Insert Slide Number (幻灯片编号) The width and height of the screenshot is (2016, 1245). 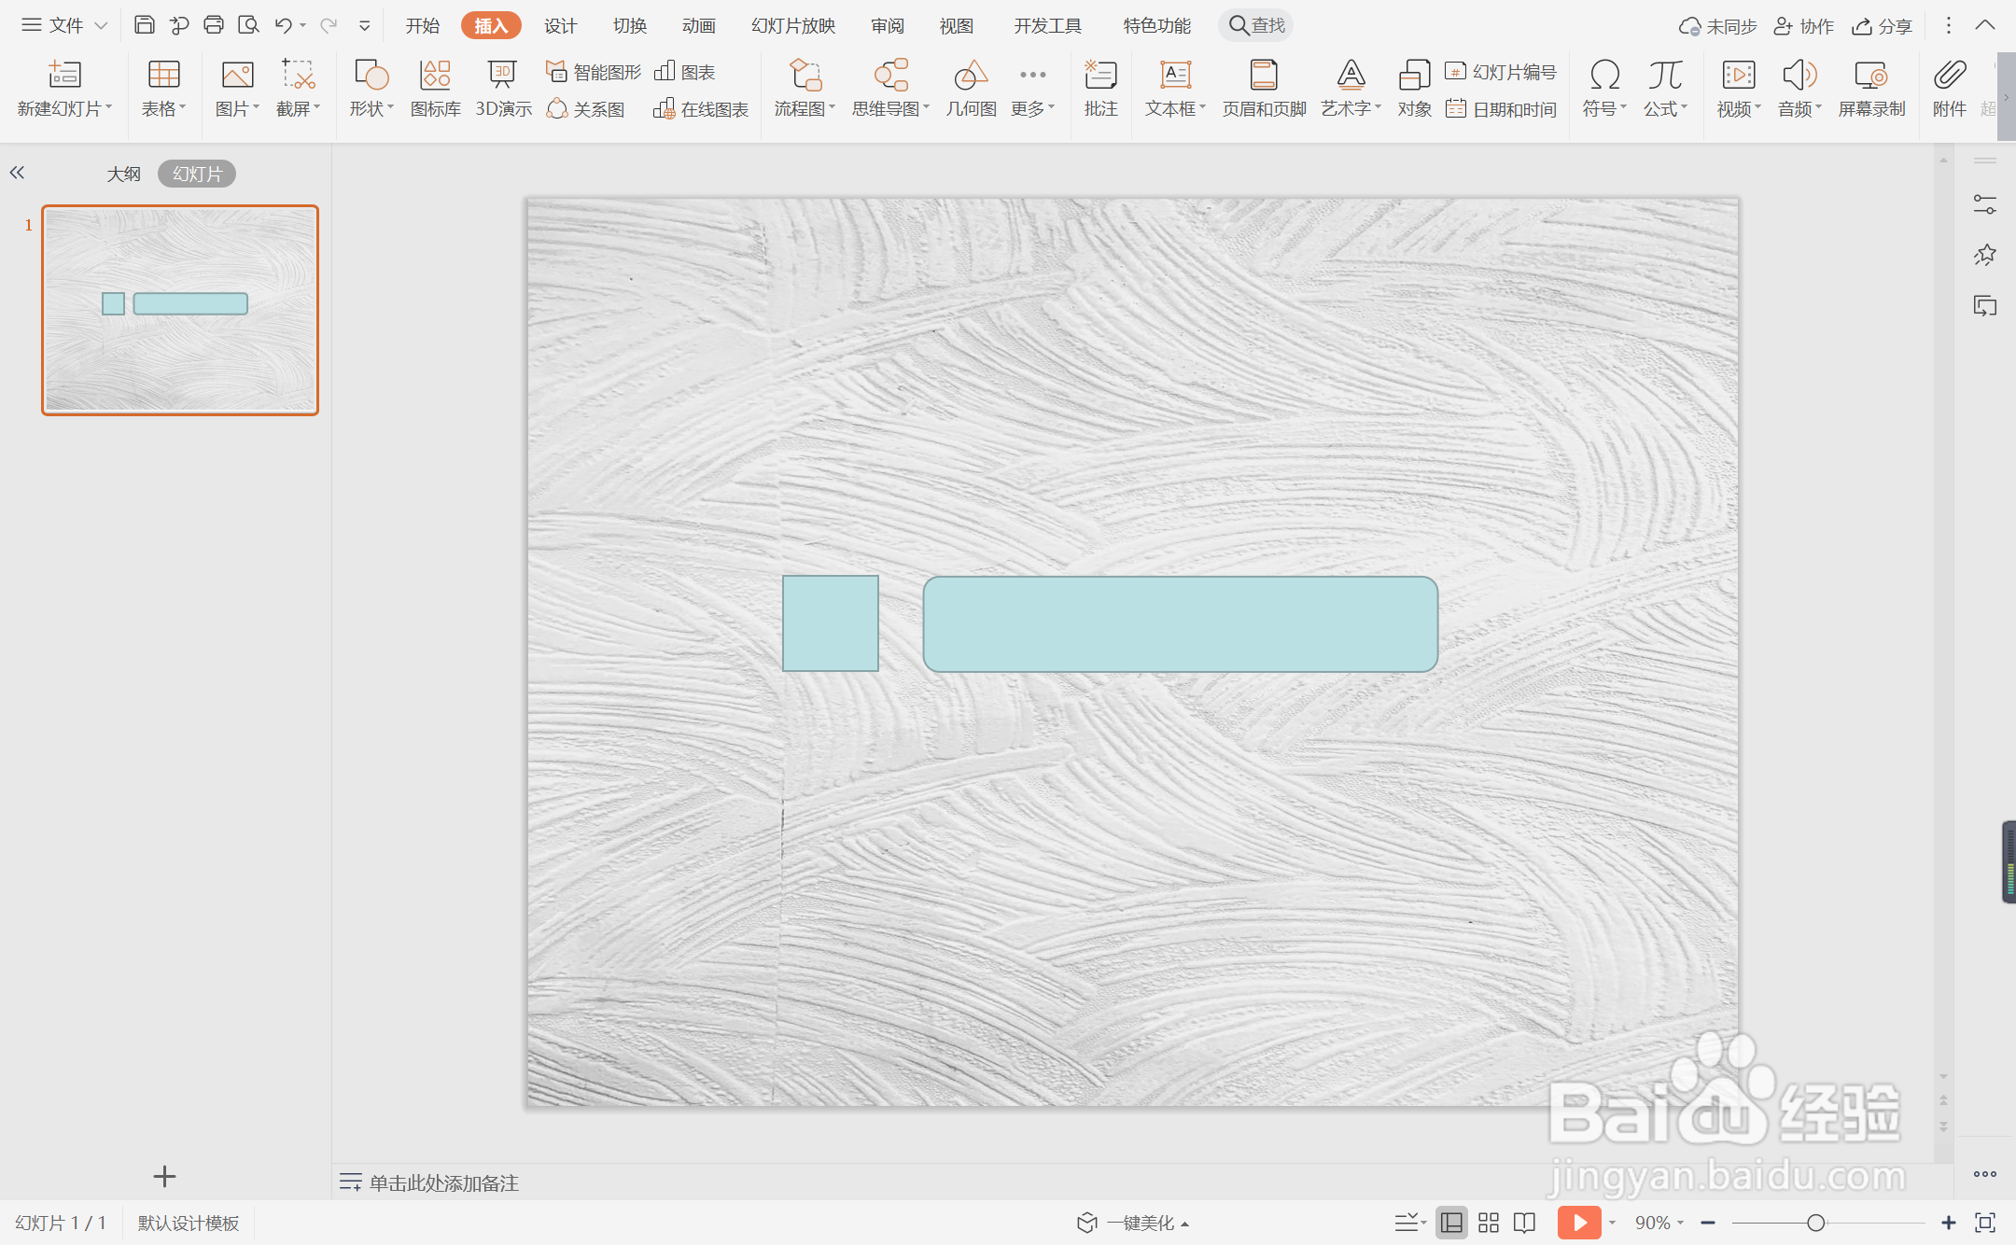click(x=1501, y=72)
